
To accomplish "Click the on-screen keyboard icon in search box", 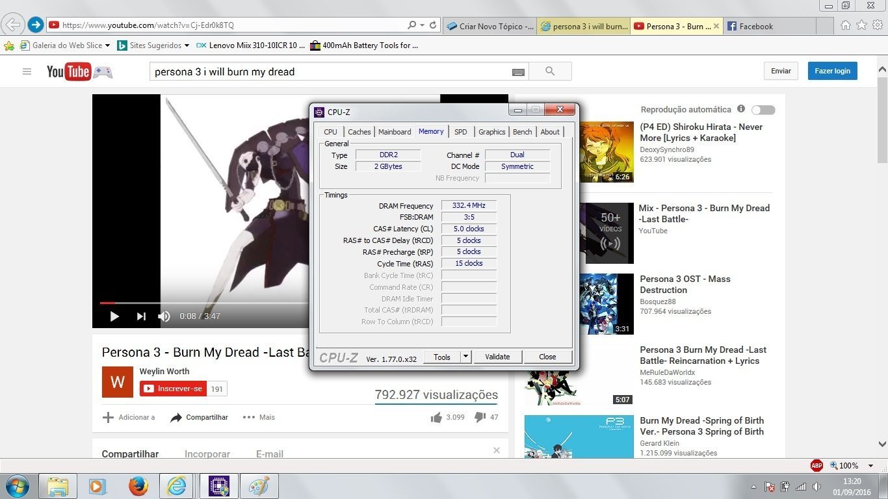I will pos(518,72).
